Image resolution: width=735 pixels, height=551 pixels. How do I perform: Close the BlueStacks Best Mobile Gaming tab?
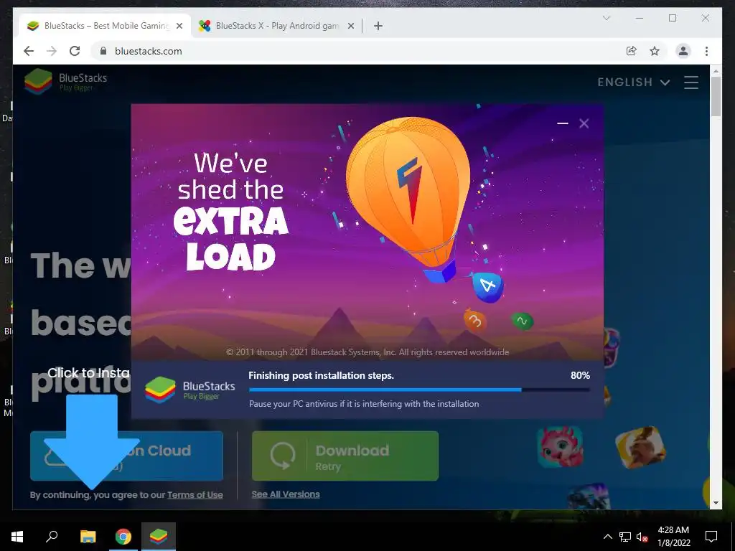[x=179, y=27]
